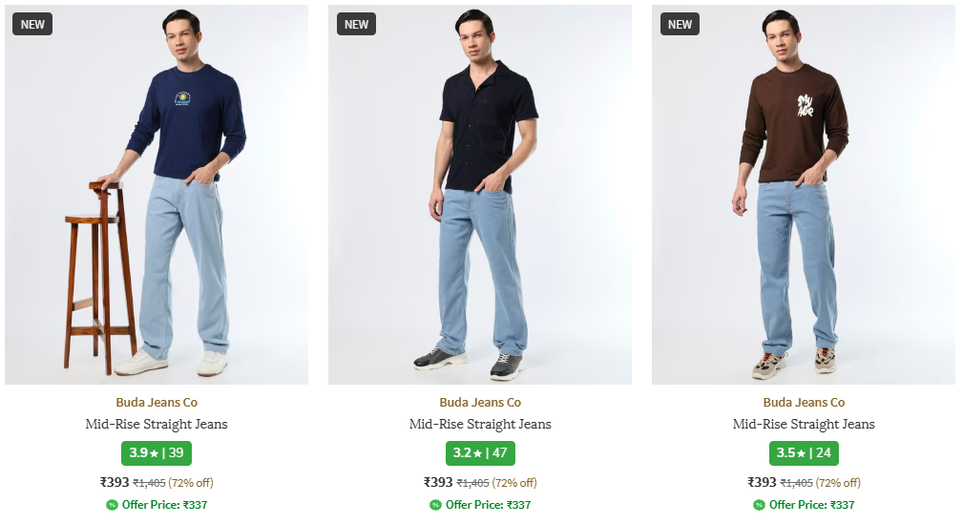Click the green offer icon under the navy t-shirt product

pyautogui.click(x=112, y=505)
